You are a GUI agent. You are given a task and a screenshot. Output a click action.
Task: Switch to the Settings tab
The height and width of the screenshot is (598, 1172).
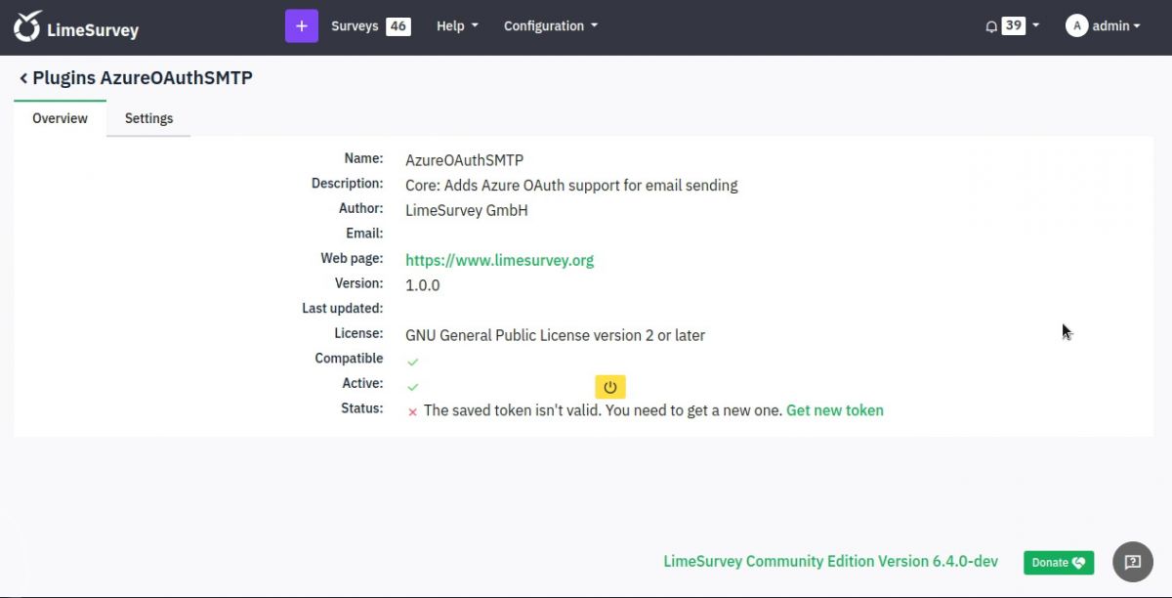[x=148, y=117]
